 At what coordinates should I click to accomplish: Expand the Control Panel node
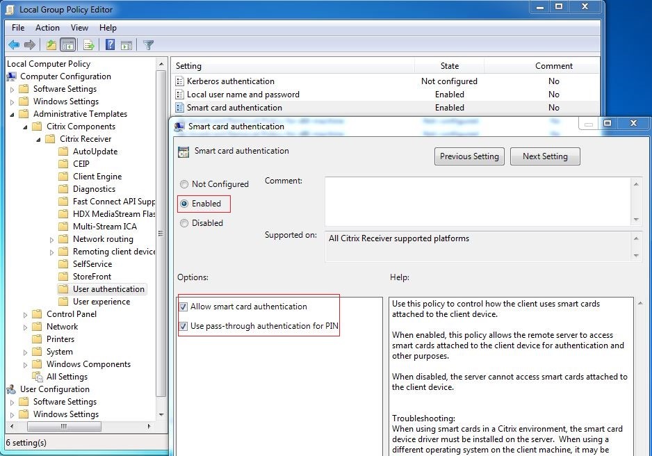click(x=26, y=314)
